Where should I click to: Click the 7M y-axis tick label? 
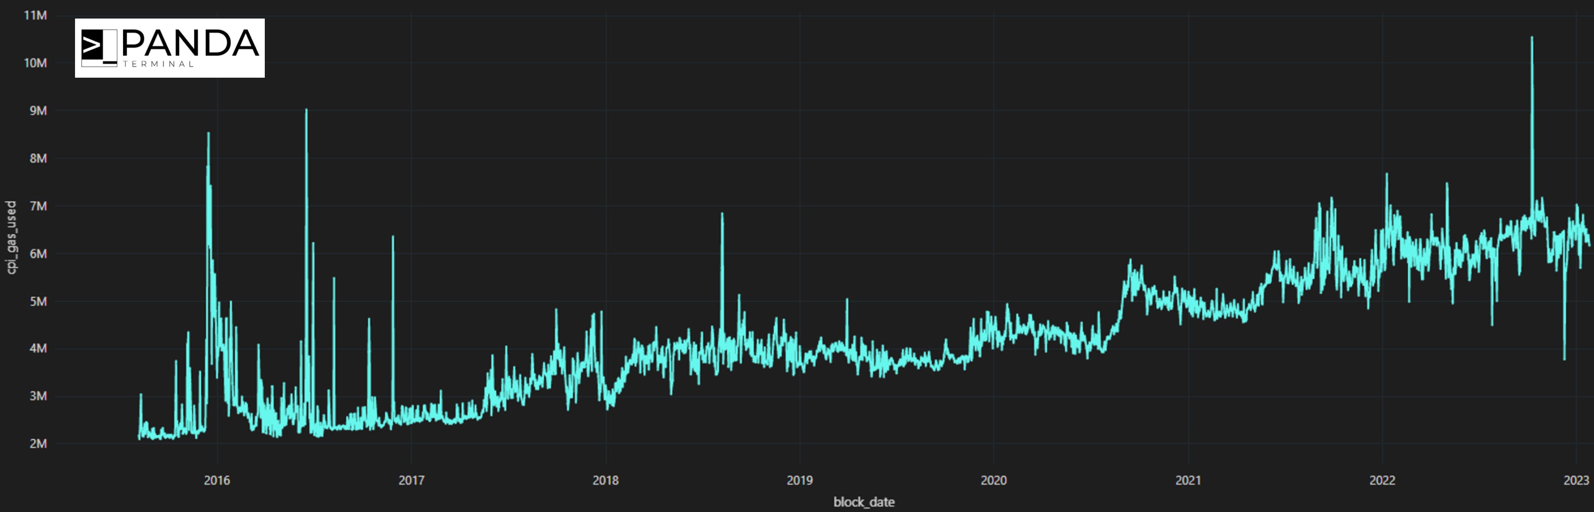tap(38, 206)
